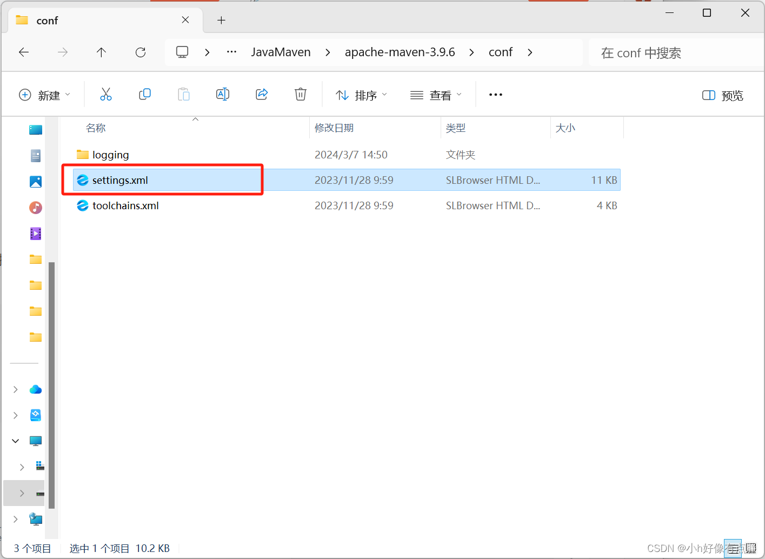Open the This PC icon in sidebar
Viewport: 765px width, 559px height.
tap(36, 441)
